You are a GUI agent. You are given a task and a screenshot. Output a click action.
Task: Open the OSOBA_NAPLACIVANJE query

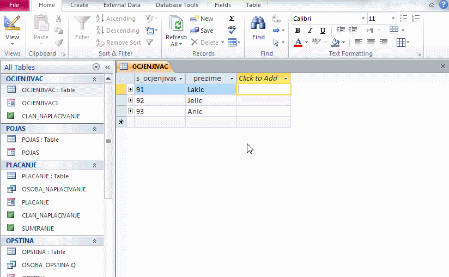[x=53, y=189]
